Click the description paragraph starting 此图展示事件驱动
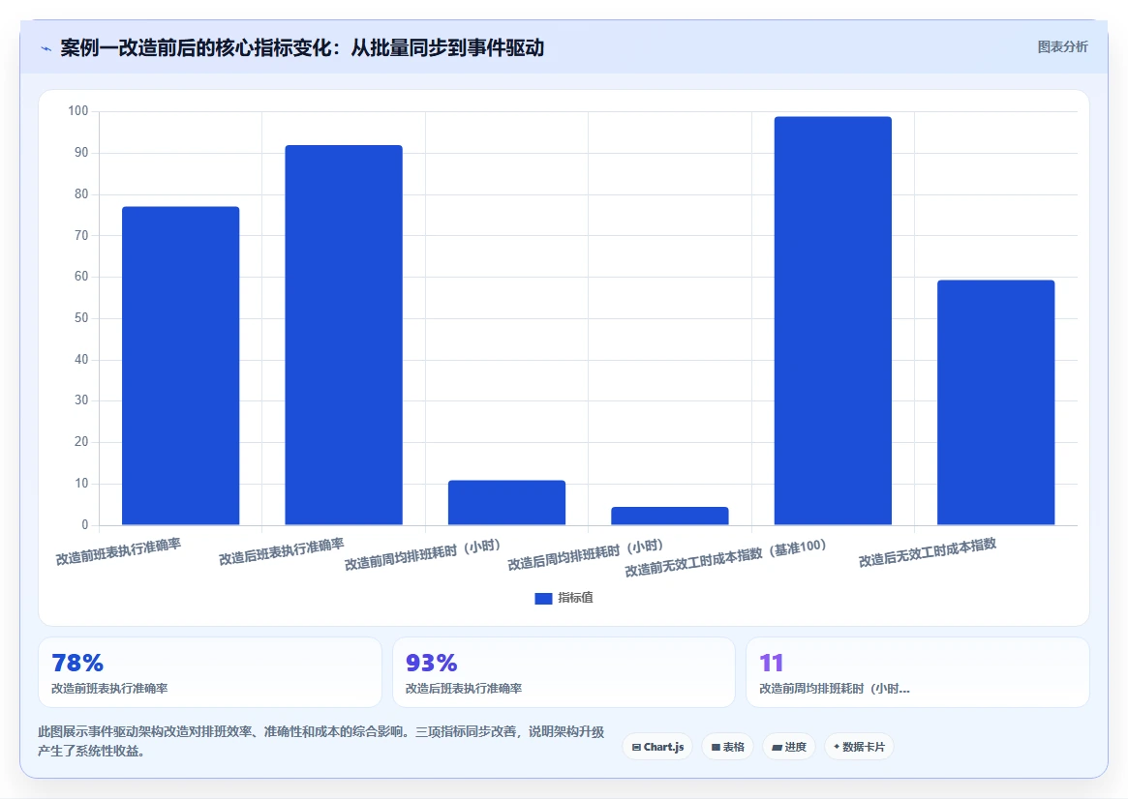Image resolution: width=1128 pixels, height=799 pixels. tap(320, 741)
